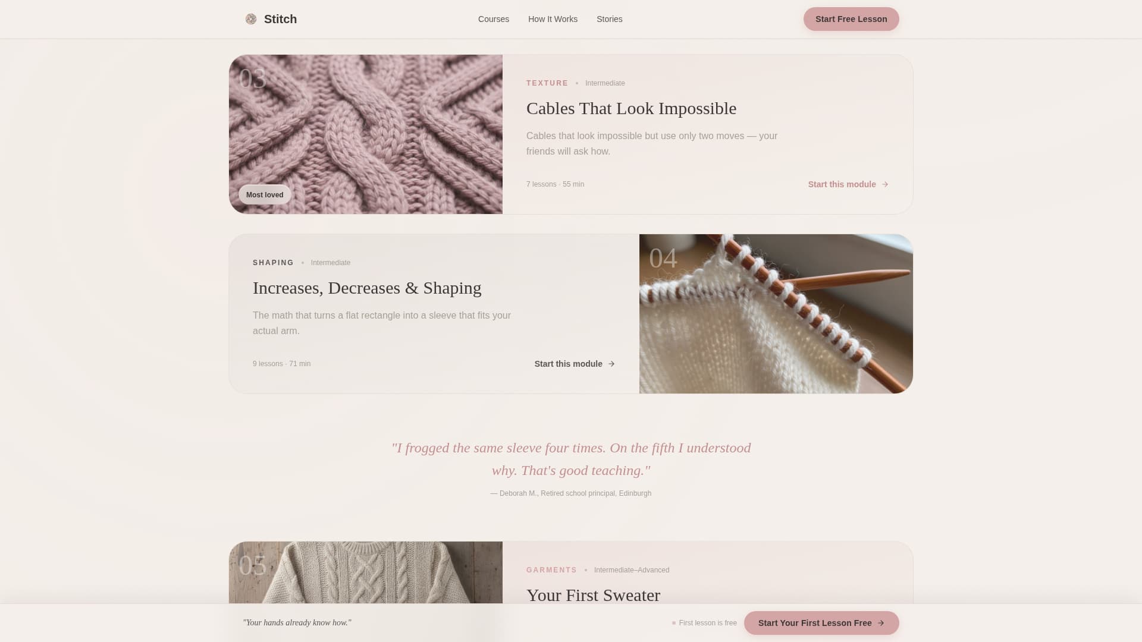The height and width of the screenshot is (642, 1142).
Task: Click the Deborah M. testimonial quote
Action: click(571, 459)
